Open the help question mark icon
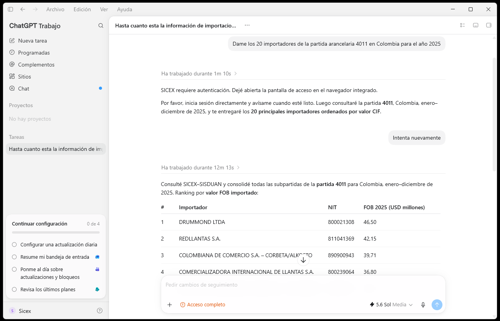Viewport: 500px width, 321px height. pyautogui.click(x=100, y=311)
